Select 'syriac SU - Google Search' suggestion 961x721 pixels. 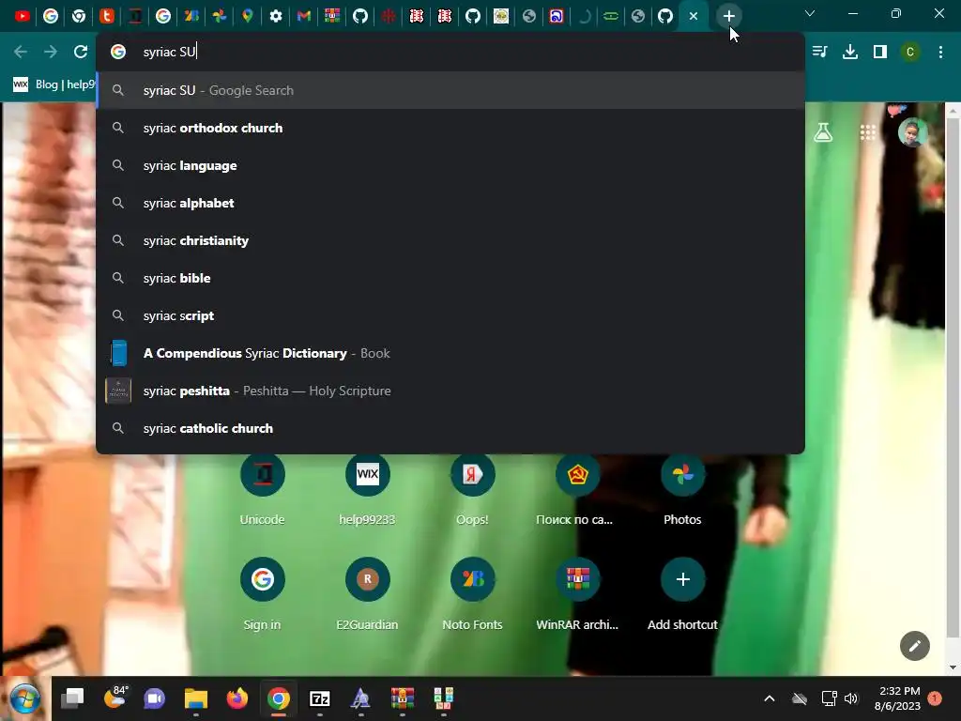[450, 90]
